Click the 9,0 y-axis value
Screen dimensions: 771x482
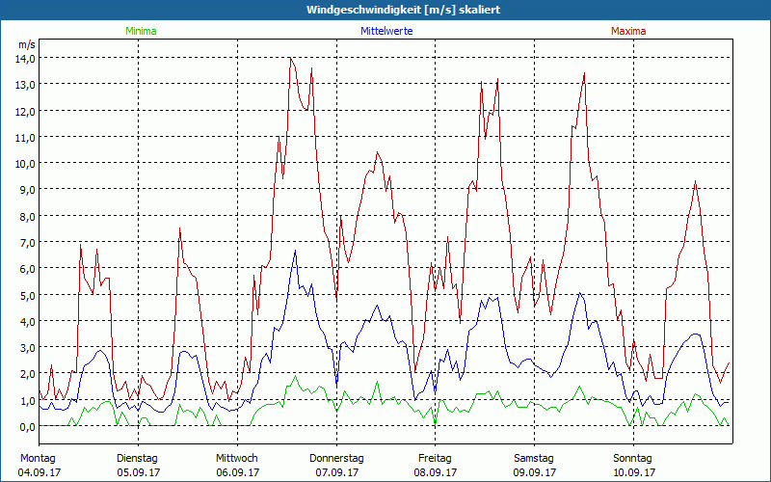pyautogui.click(x=27, y=190)
